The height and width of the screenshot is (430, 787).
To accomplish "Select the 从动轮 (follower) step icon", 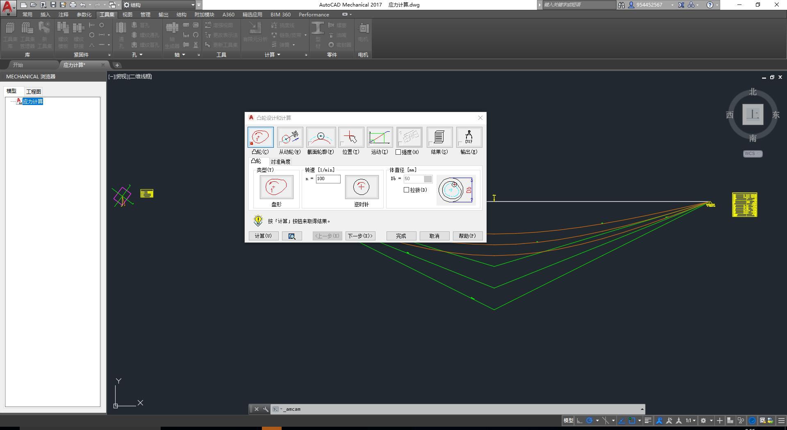I will coord(290,137).
